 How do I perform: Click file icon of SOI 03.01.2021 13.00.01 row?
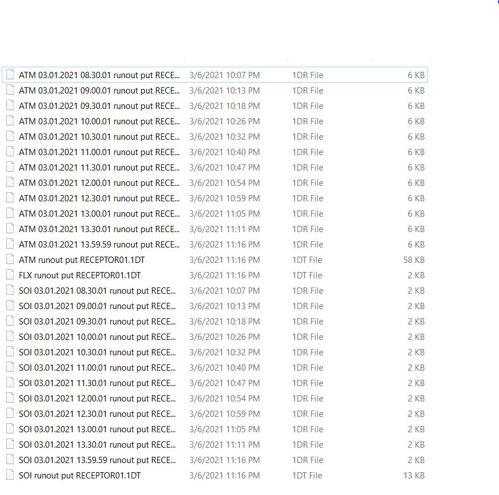[10, 428]
